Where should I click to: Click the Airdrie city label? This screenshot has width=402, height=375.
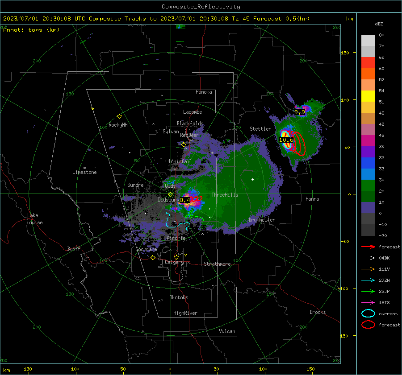pyautogui.click(x=176, y=238)
